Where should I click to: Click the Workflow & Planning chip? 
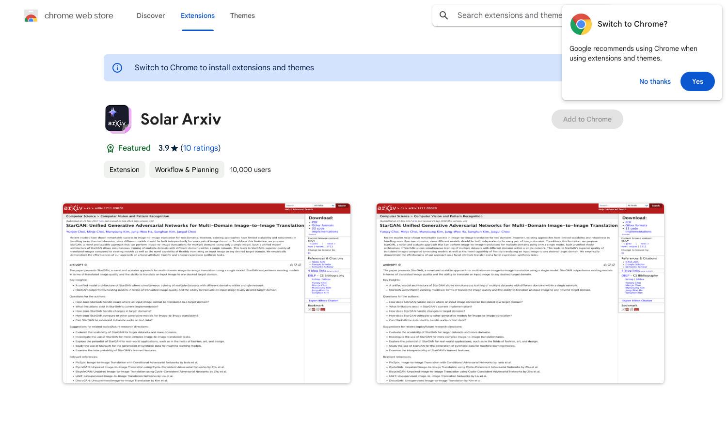pos(187,170)
